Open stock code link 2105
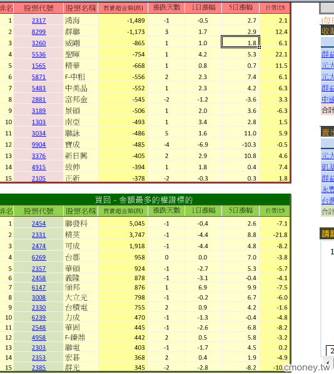The image size is (334, 374). pos(39,178)
